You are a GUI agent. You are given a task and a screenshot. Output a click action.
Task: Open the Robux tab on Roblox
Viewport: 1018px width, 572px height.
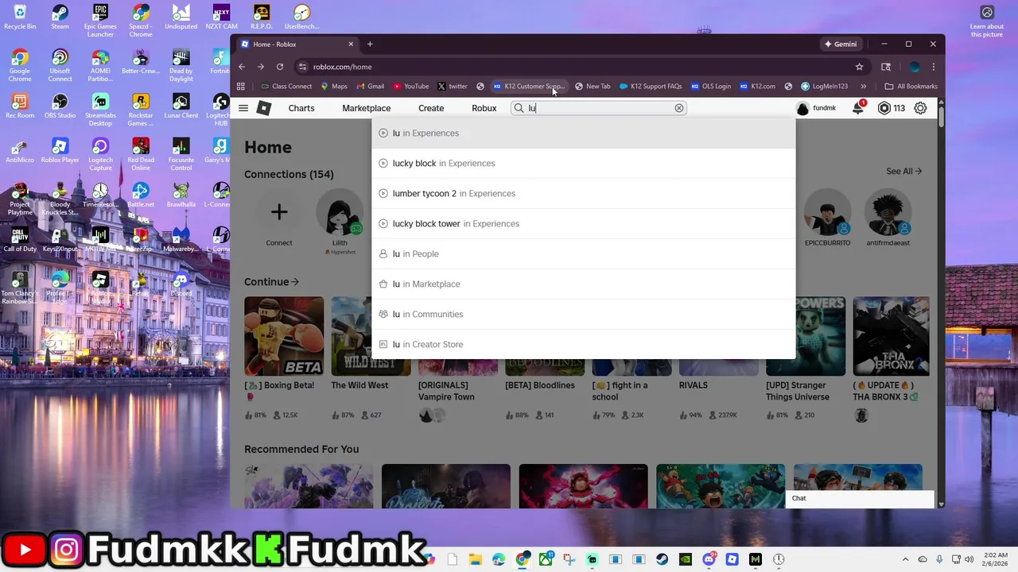[484, 108]
